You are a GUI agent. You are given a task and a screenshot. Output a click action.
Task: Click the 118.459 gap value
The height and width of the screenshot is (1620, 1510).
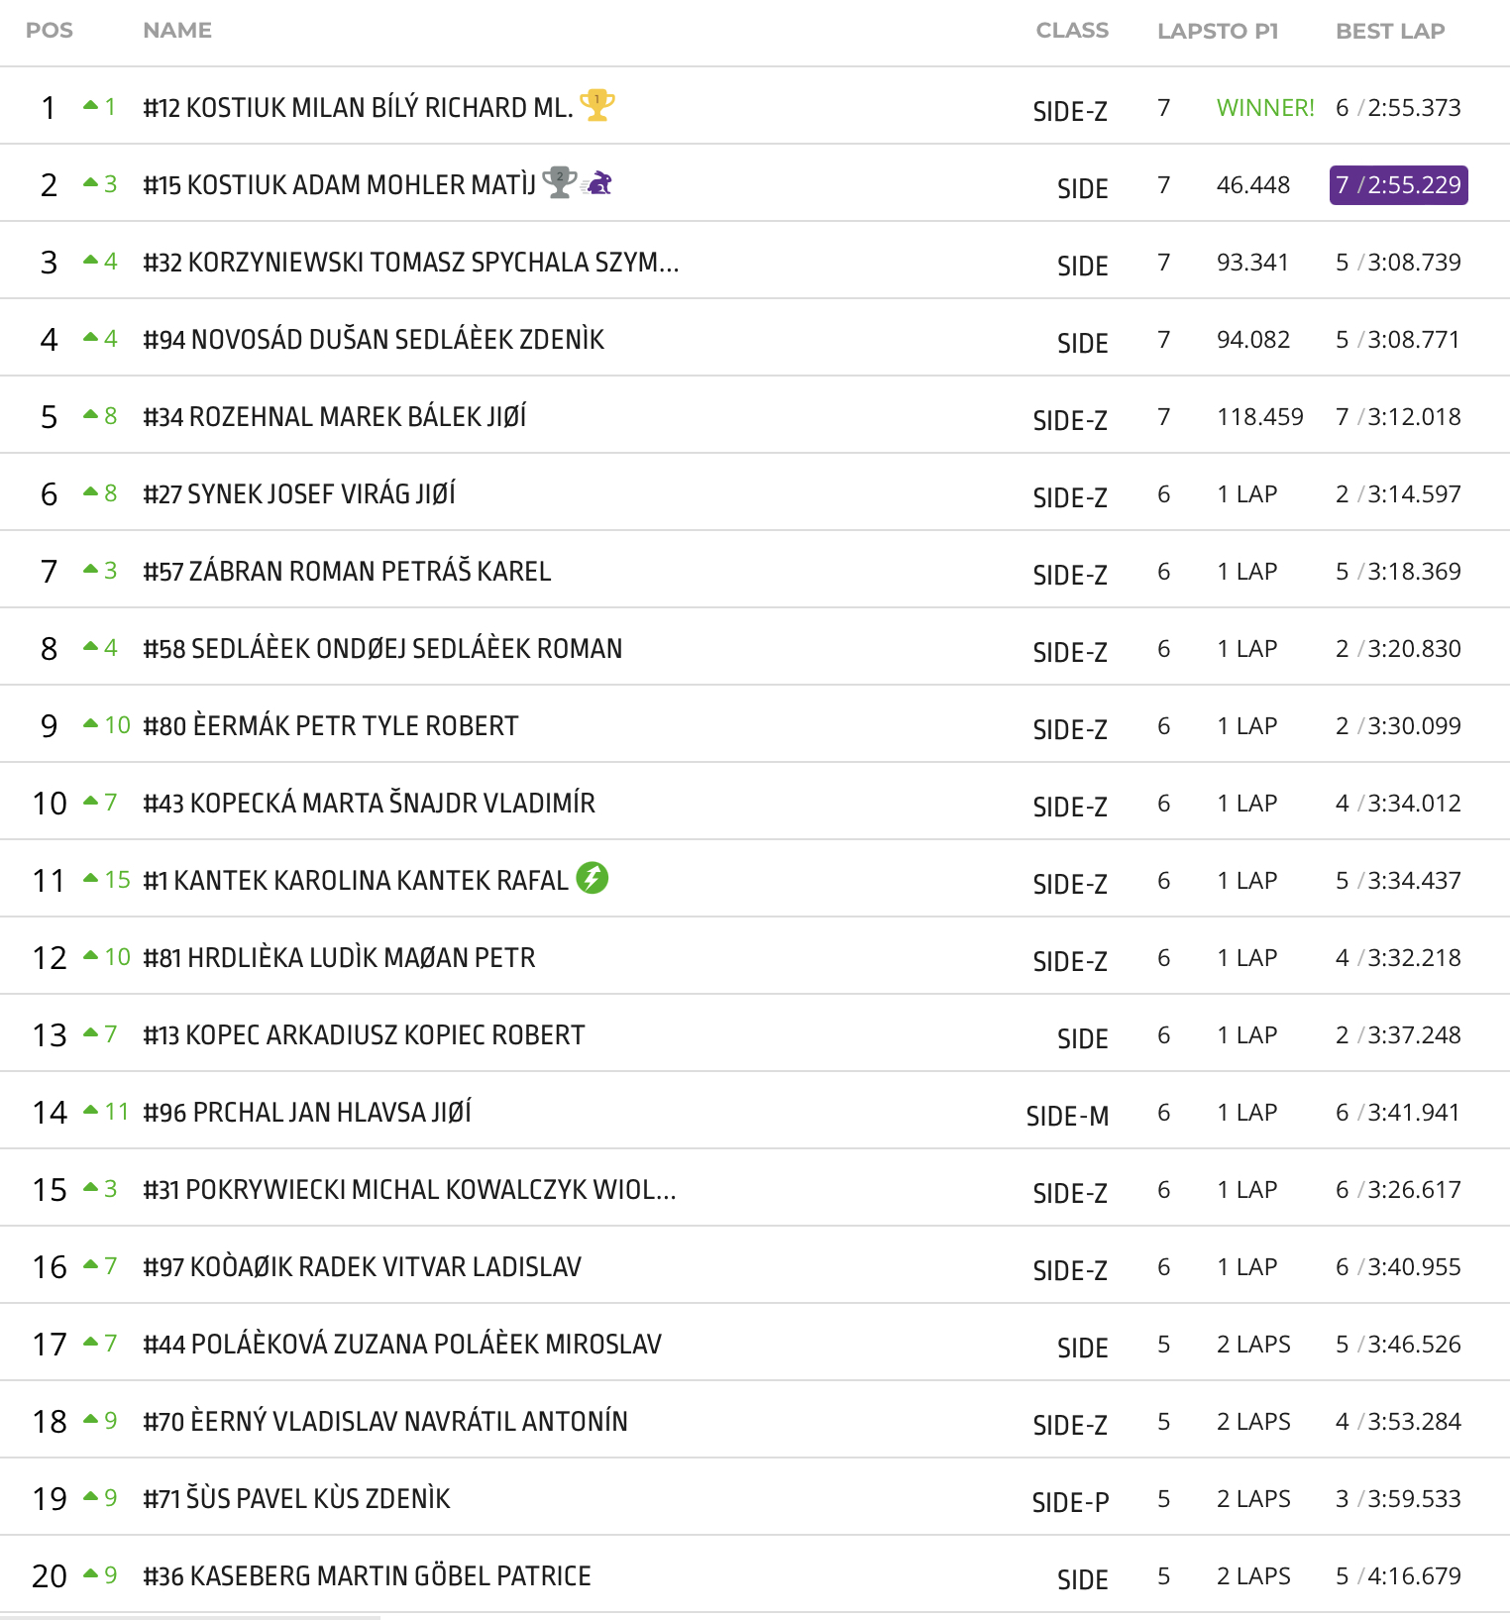tap(1260, 416)
